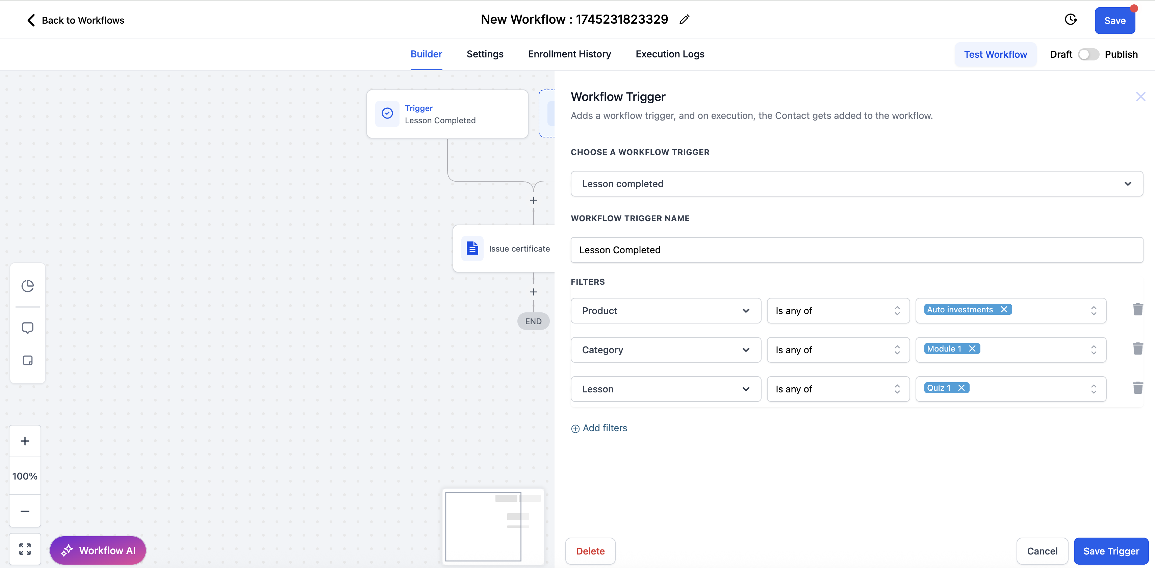This screenshot has width=1155, height=568.
Task: Open the Execution Logs tab
Action: coord(670,54)
